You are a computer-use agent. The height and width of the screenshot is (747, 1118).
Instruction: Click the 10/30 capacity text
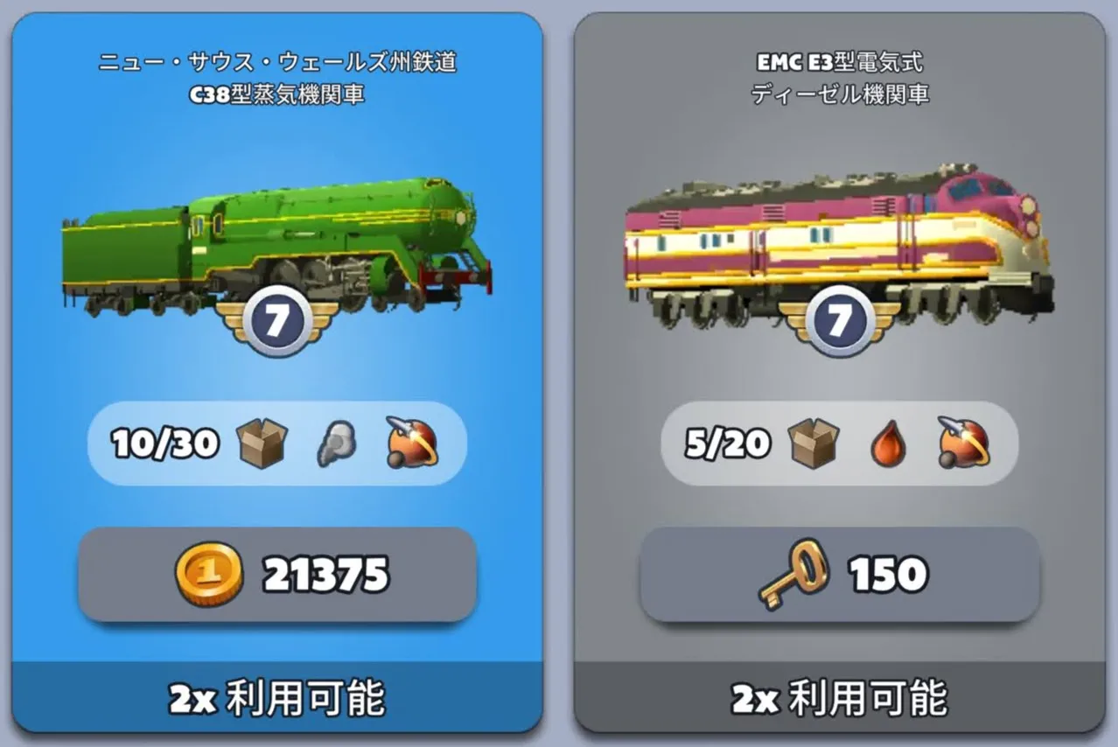164,444
